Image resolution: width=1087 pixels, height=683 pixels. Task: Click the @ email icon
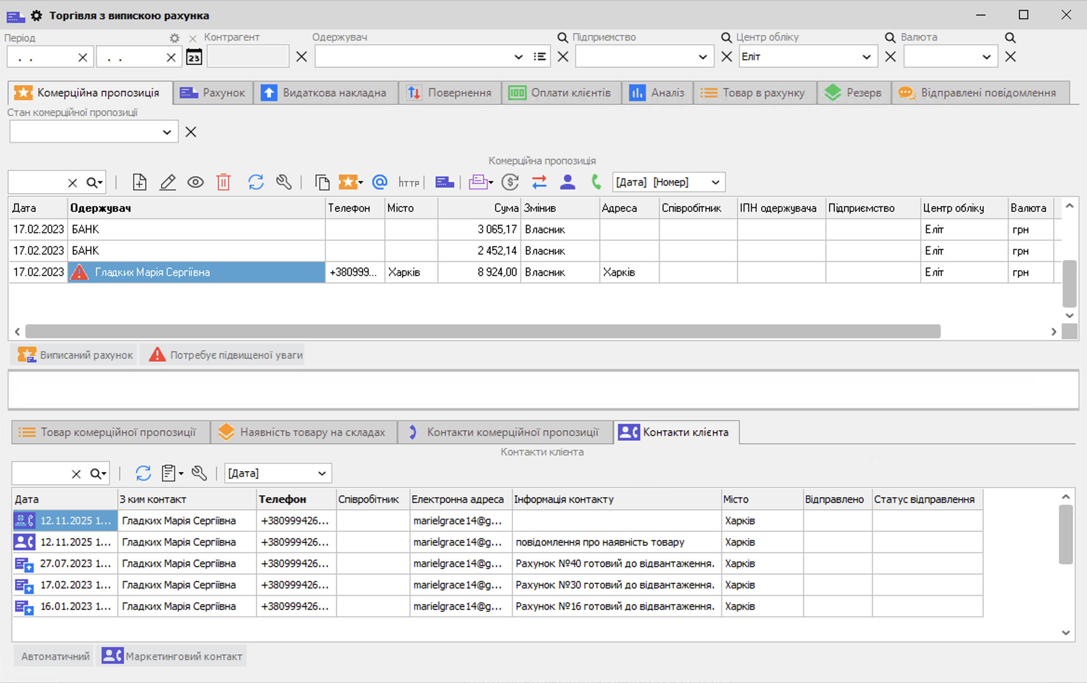tap(380, 182)
